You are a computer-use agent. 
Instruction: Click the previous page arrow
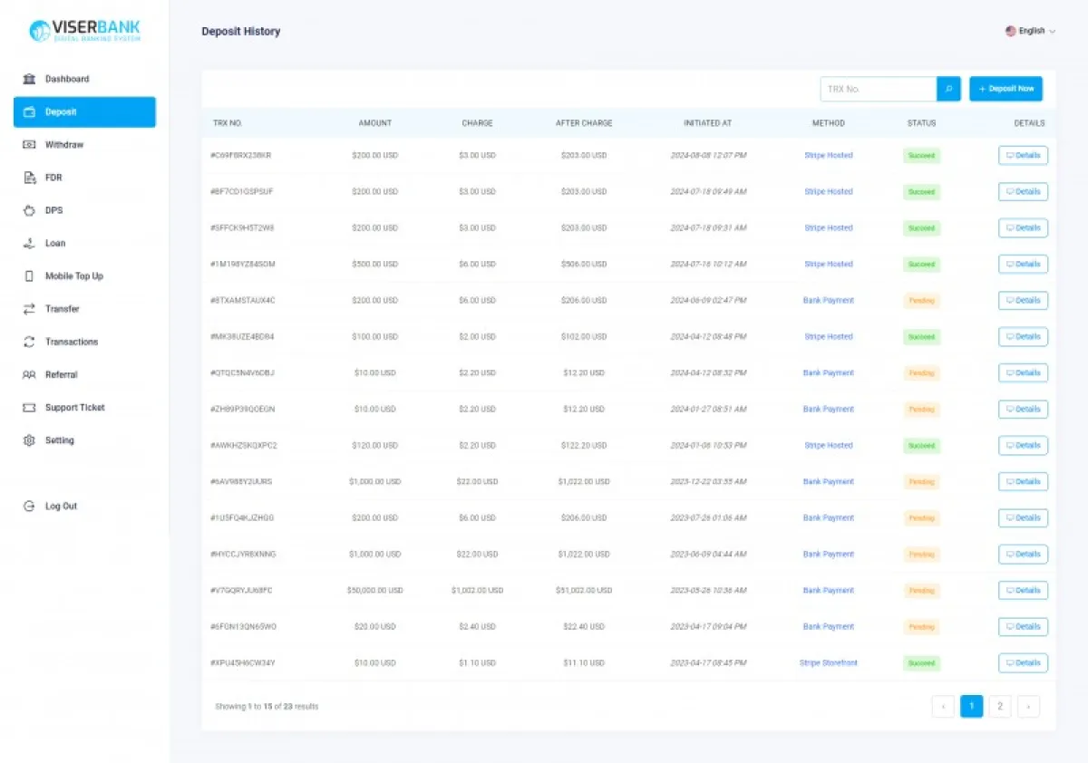(x=943, y=706)
